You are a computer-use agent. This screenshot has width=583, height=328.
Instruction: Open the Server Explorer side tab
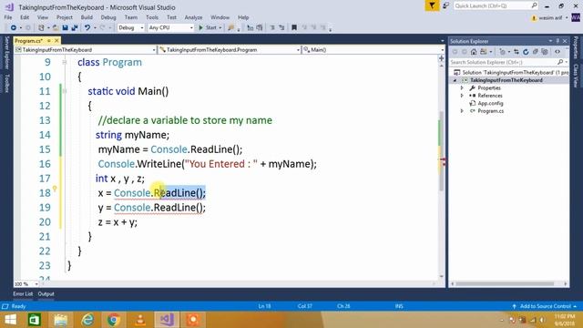pos(6,53)
